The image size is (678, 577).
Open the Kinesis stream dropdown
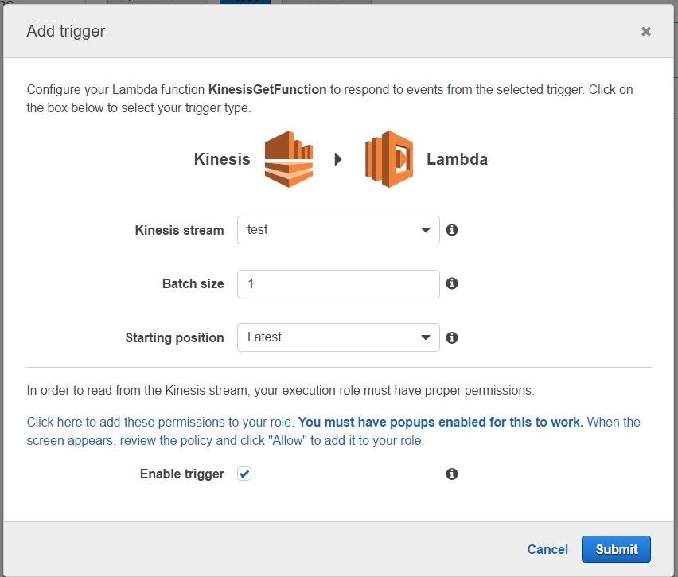338,230
